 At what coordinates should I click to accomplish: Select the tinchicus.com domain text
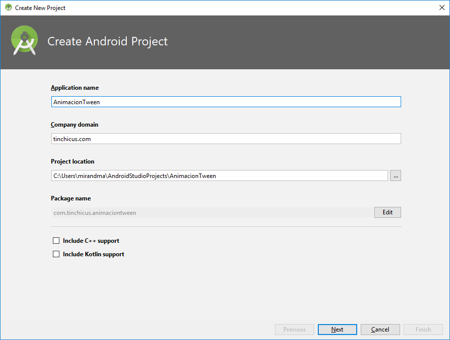tap(70, 138)
